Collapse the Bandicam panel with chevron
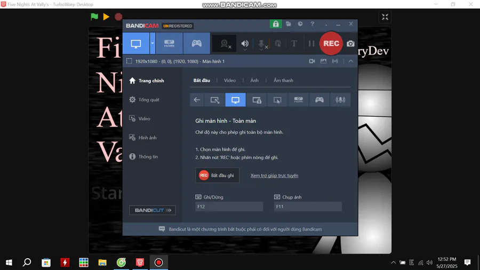The height and width of the screenshot is (270, 480). [x=350, y=61]
